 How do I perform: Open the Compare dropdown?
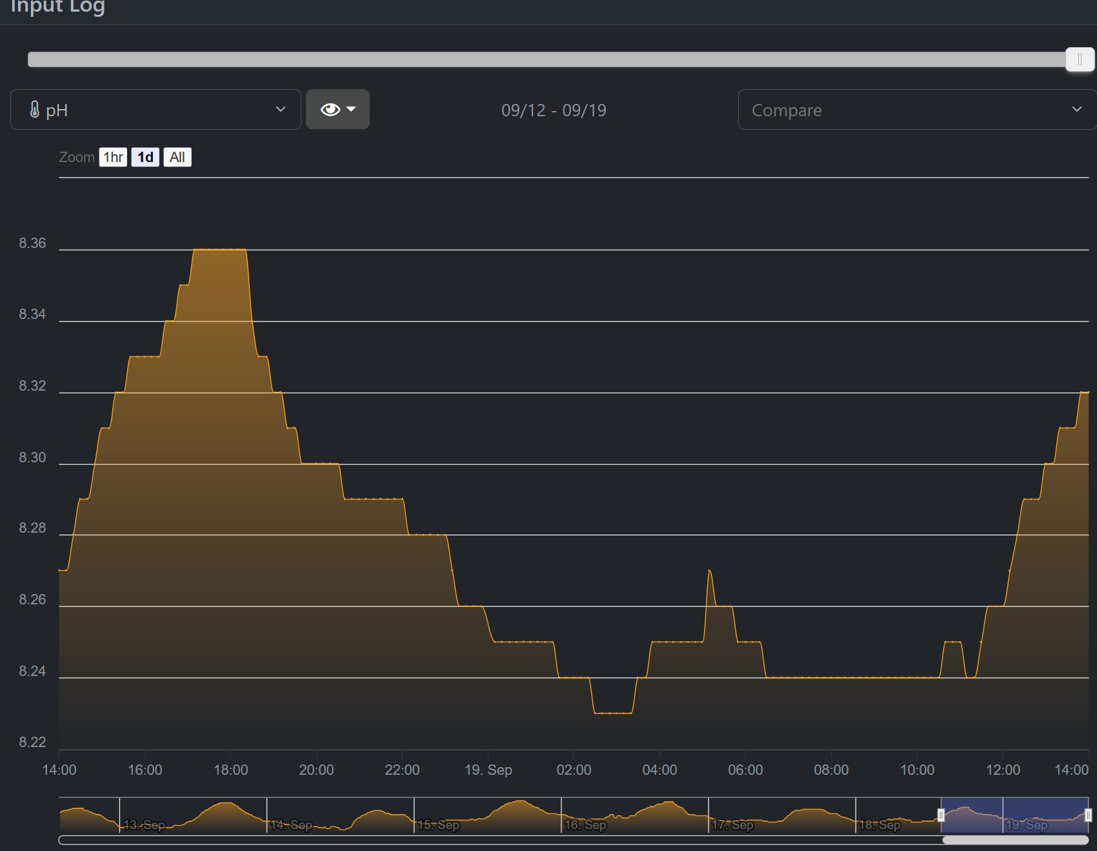pos(916,110)
